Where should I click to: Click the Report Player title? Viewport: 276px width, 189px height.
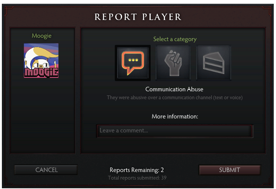coord(138,17)
